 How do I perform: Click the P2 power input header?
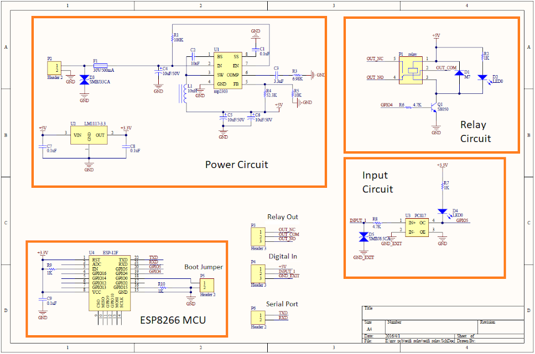(54, 68)
